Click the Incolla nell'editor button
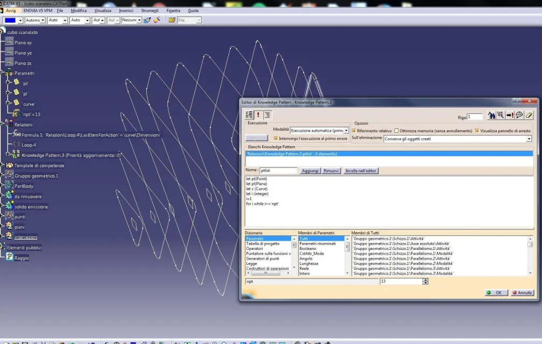 [x=361, y=171]
